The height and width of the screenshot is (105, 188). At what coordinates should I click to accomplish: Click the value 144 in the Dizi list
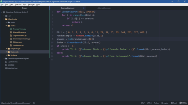tap(123, 32)
